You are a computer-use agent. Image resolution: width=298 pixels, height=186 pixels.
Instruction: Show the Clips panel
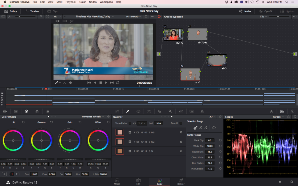click(52, 11)
